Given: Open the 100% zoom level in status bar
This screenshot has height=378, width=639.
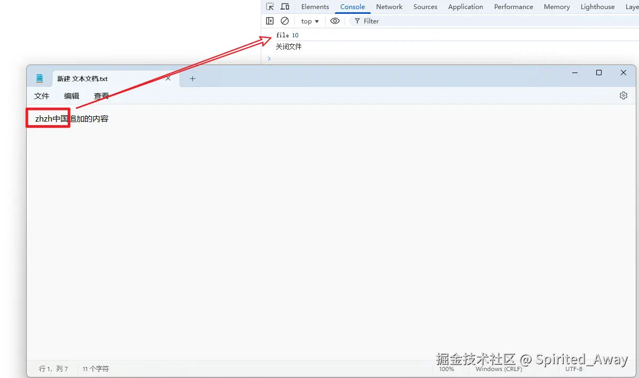Looking at the screenshot, I should pos(447,369).
